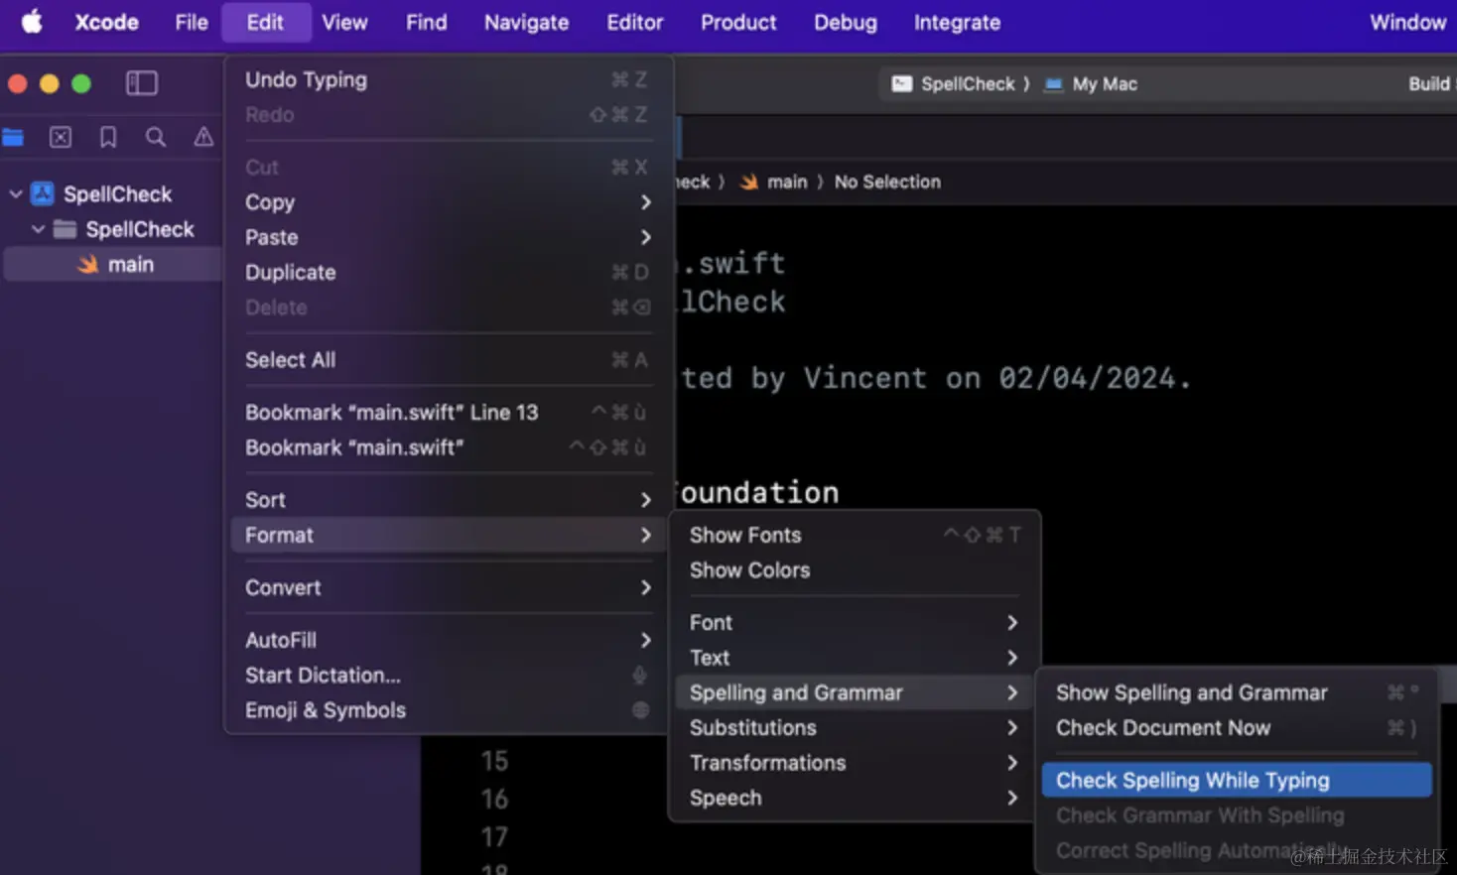Show the issue navigator warning icon

coord(203,137)
